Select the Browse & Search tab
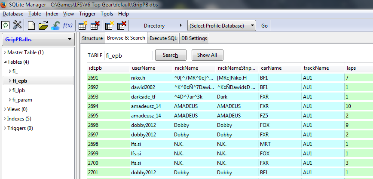 coord(126,38)
